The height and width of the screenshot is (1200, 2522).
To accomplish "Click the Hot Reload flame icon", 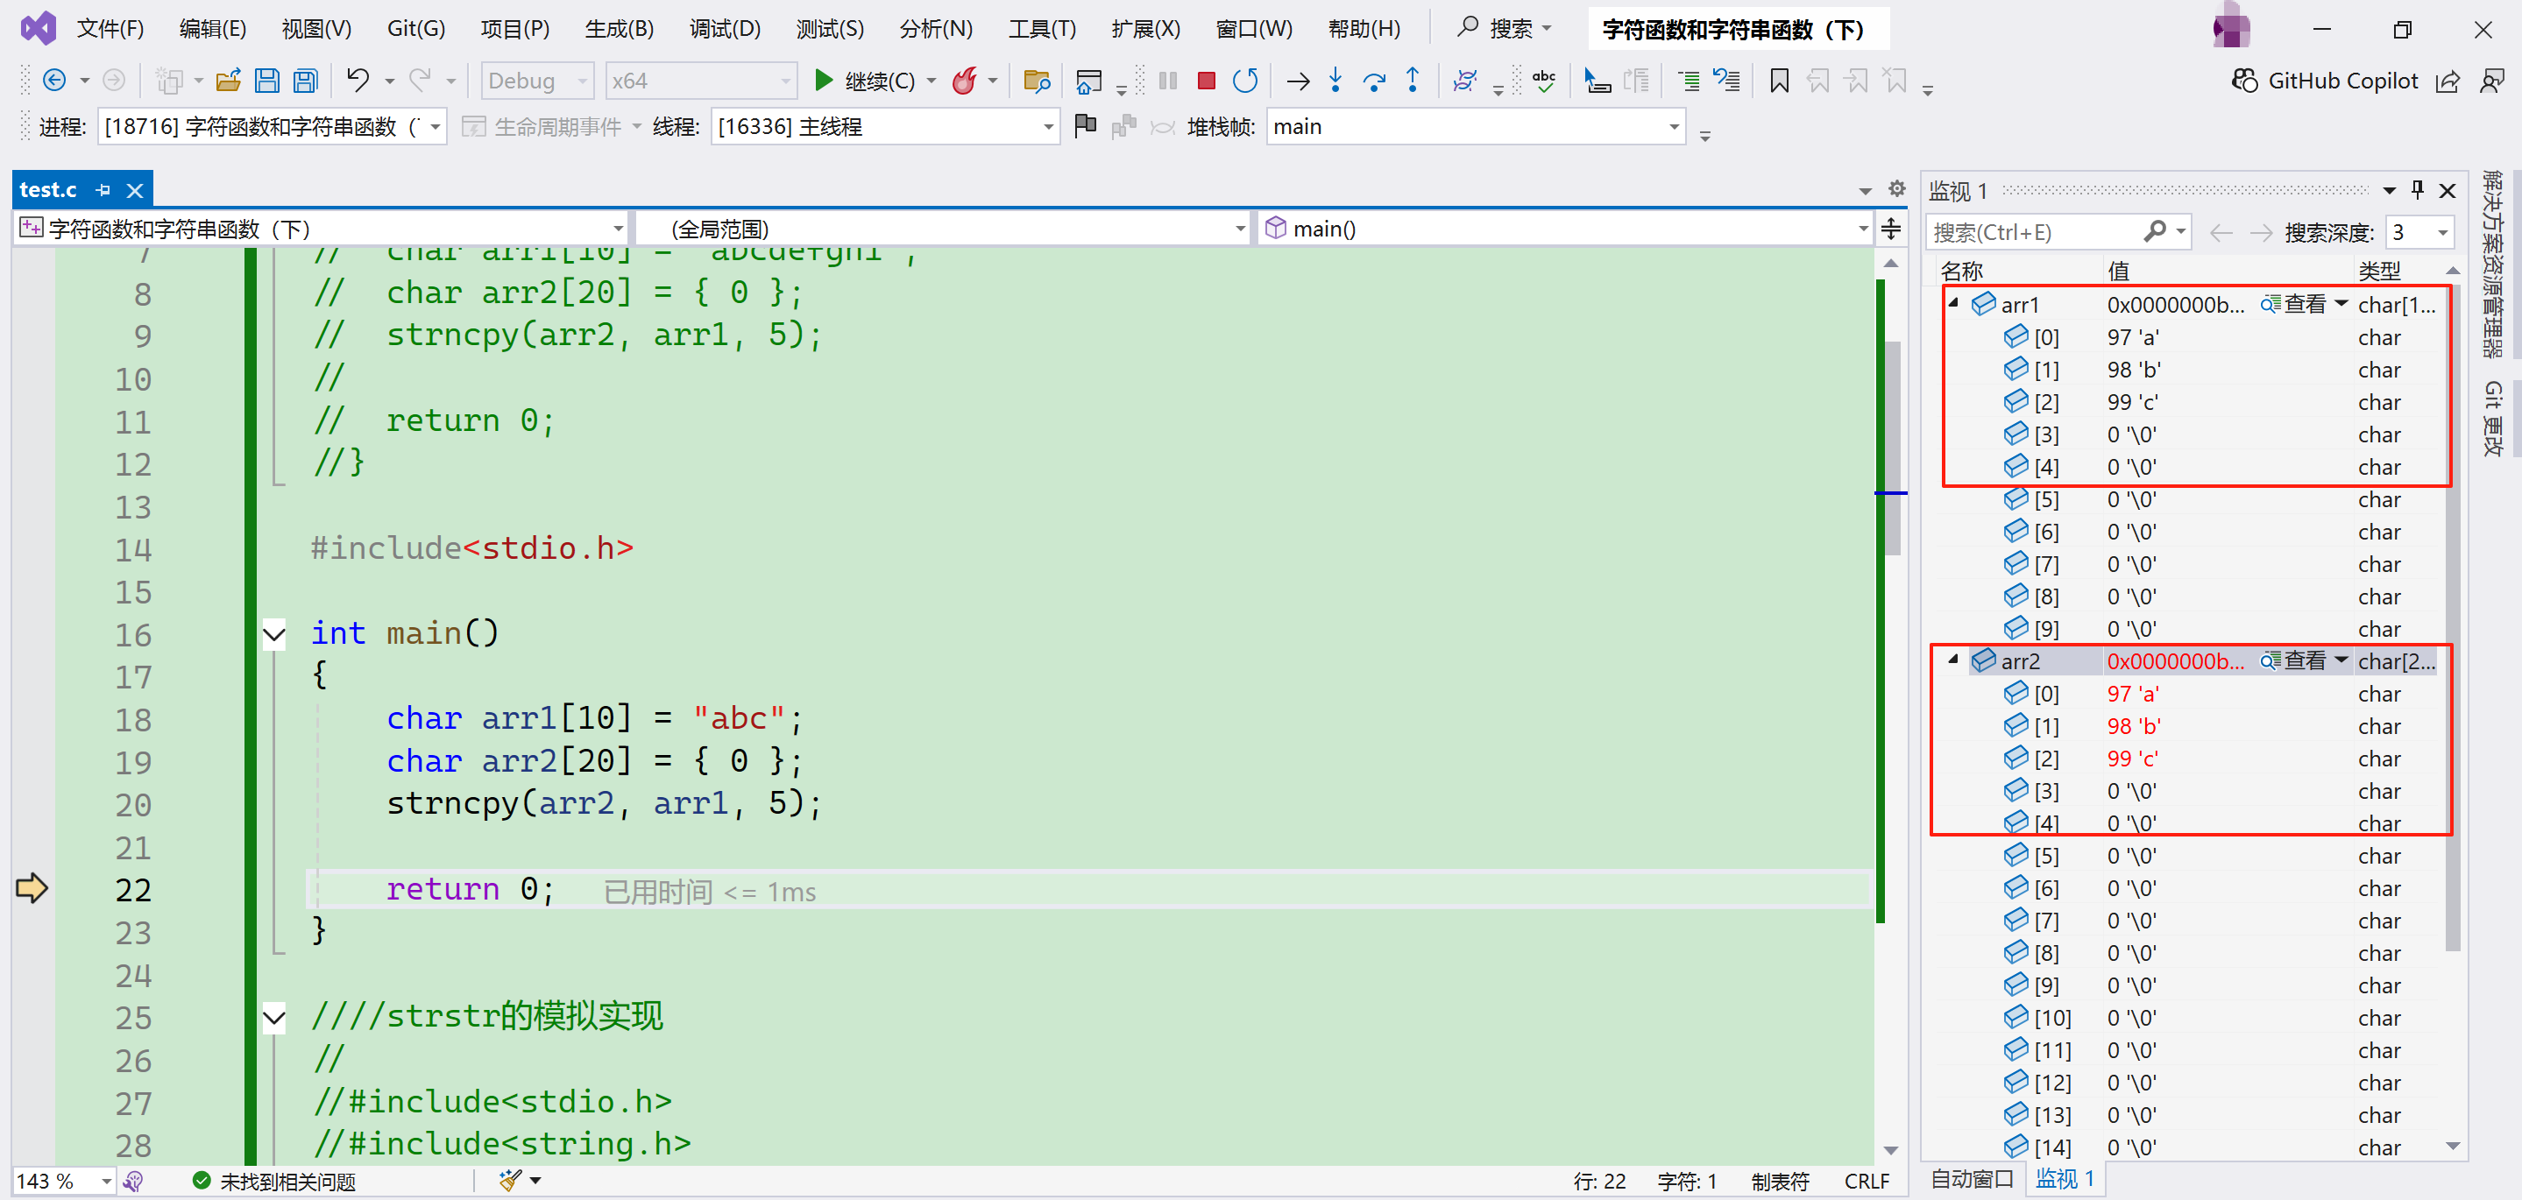I will tap(964, 81).
